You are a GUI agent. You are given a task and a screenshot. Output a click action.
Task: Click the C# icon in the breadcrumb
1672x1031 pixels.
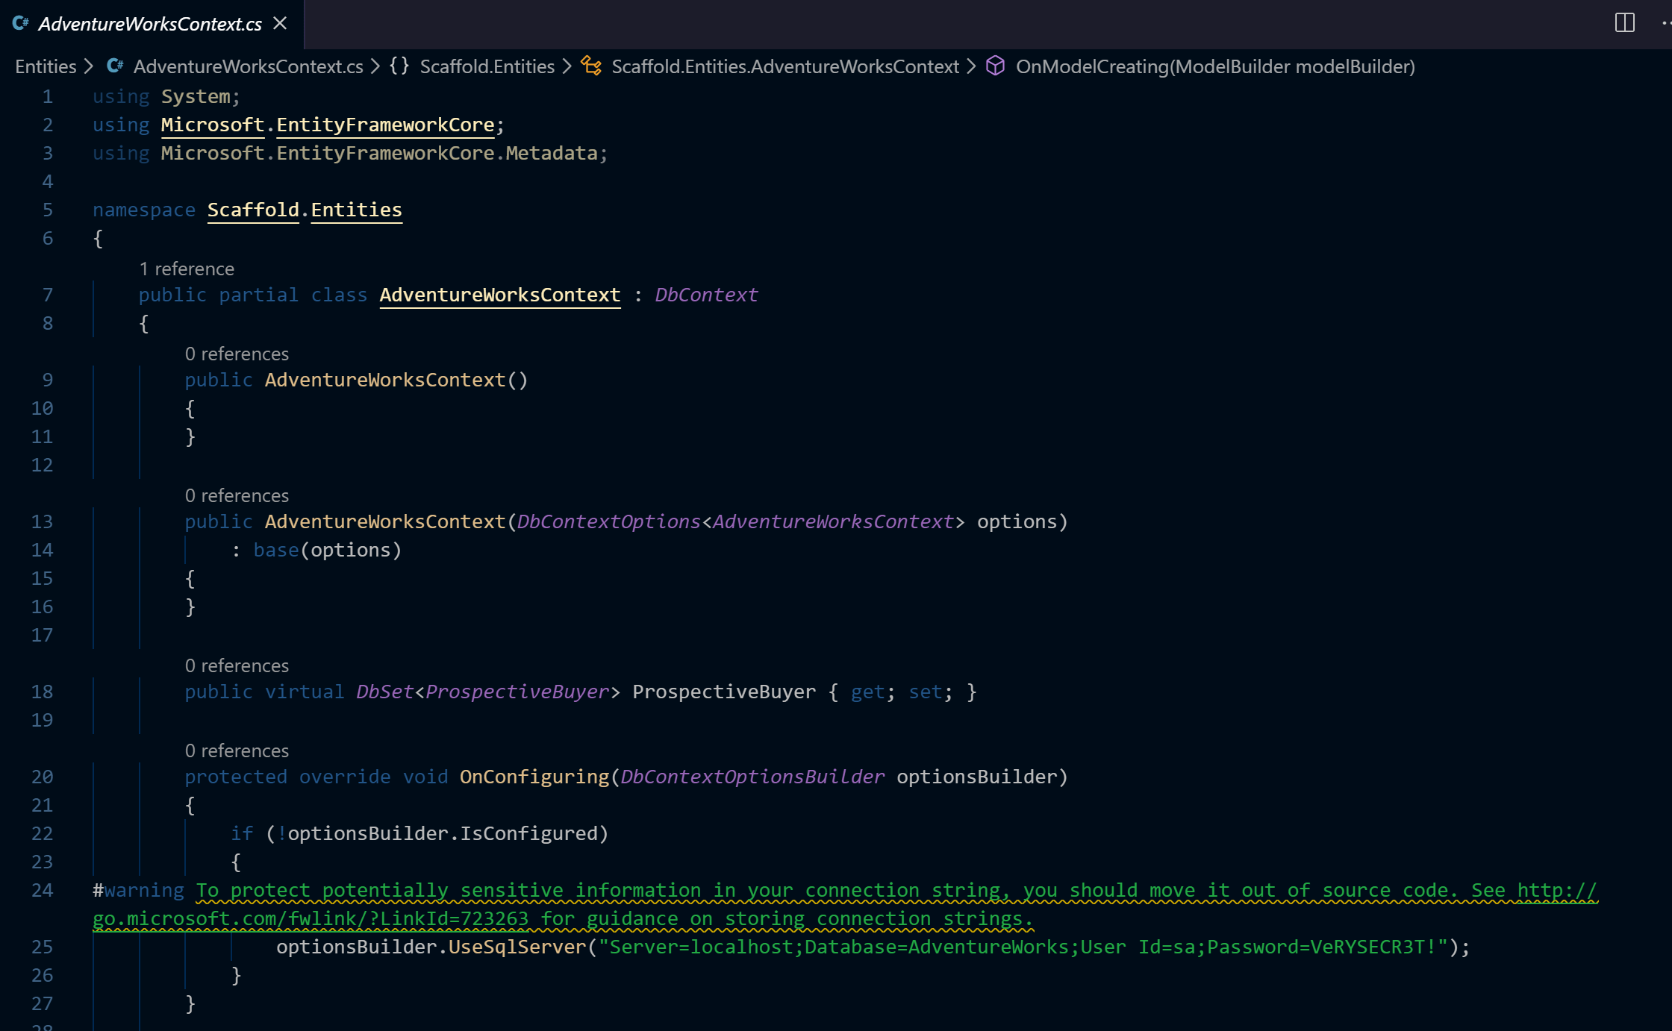(115, 66)
